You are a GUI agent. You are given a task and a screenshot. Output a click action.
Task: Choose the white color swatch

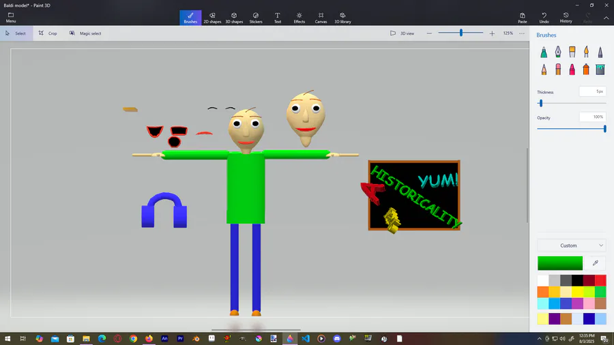click(543, 280)
